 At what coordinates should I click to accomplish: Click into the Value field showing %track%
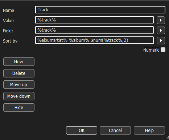[x=94, y=20]
